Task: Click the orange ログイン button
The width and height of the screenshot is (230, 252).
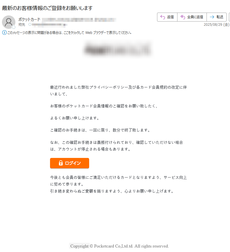Action: click(x=70, y=163)
